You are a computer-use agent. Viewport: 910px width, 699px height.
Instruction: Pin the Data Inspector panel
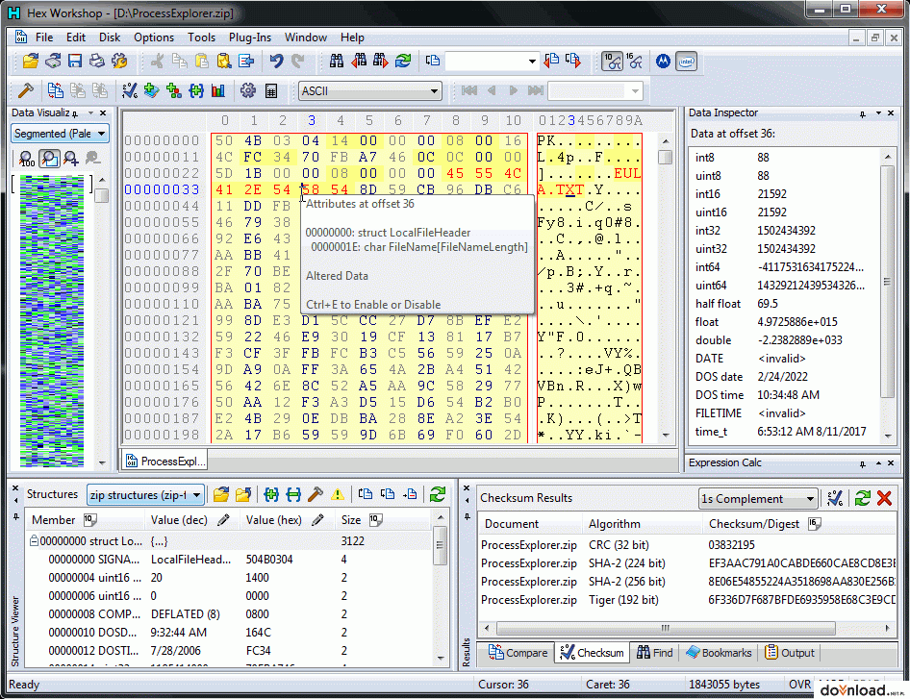[863, 113]
